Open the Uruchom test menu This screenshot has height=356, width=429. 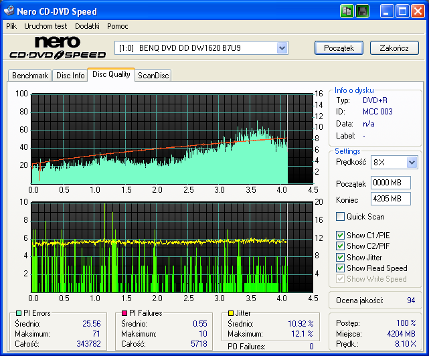[x=46, y=26]
